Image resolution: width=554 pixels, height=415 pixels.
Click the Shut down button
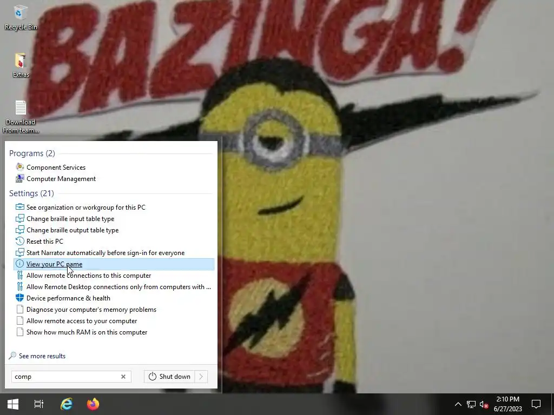(x=169, y=377)
